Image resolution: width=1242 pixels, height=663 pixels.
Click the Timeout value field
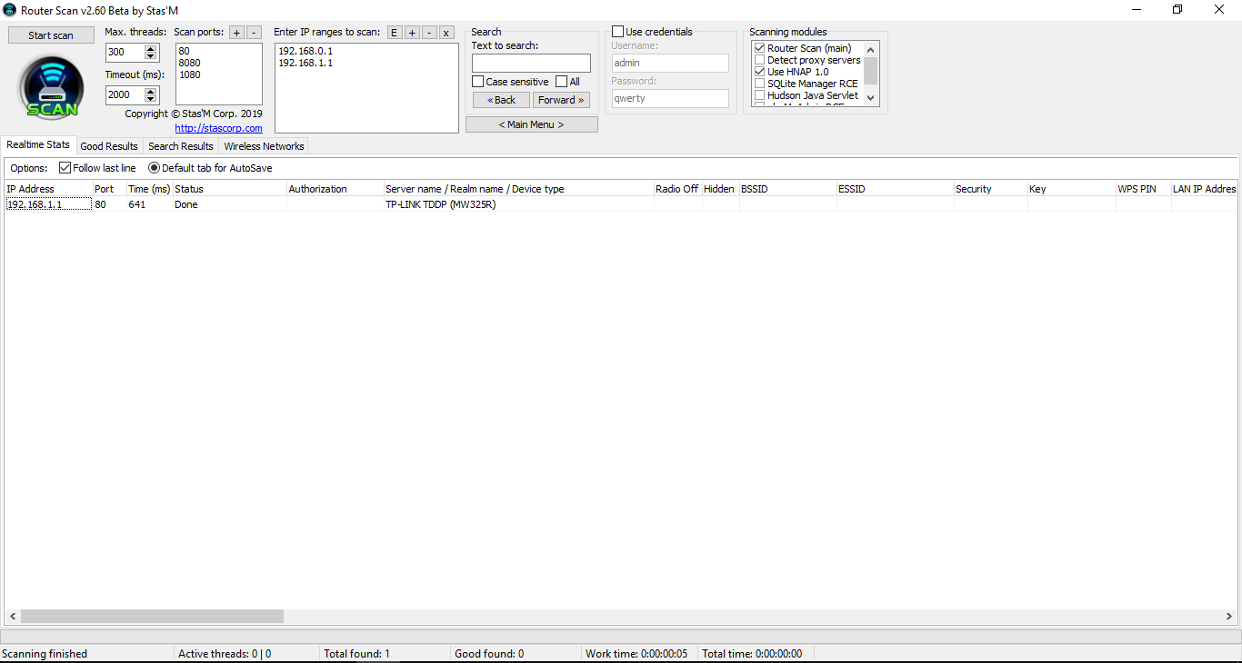tap(125, 94)
